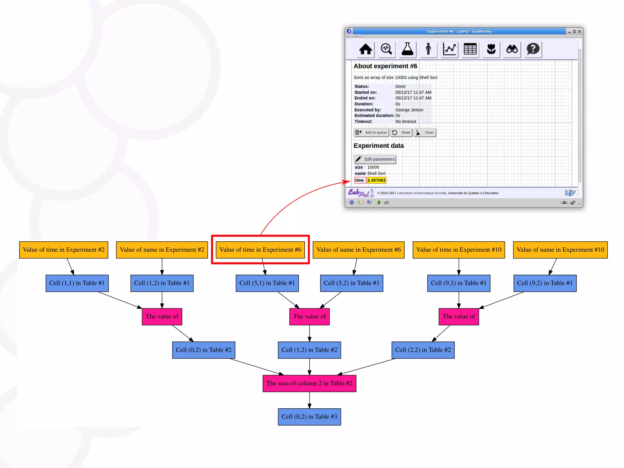The image size is (624, 468).
Task: Click the tulip flower toolbar icon
Action: (491, 49)
